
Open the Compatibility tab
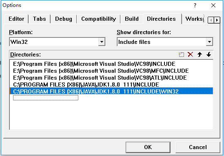click(x=99, y=19)
